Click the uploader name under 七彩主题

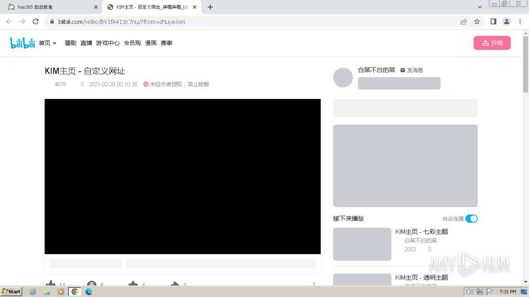click(x=421, y=240)
